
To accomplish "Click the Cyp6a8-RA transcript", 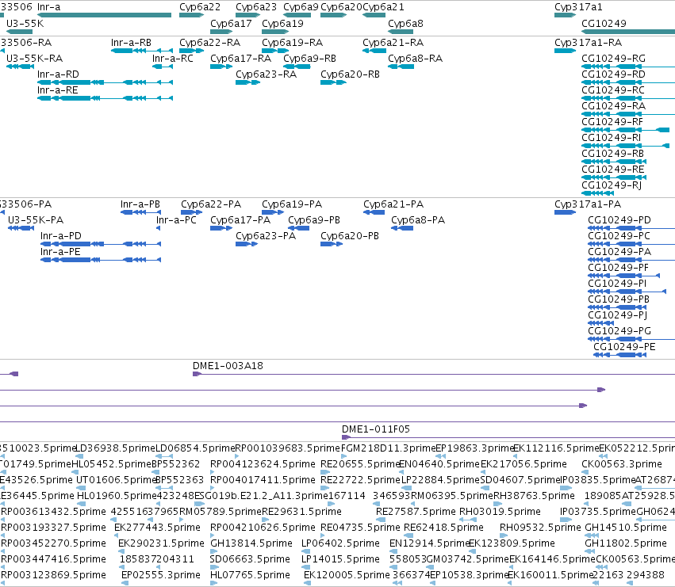I will click(x=401, y=67).
